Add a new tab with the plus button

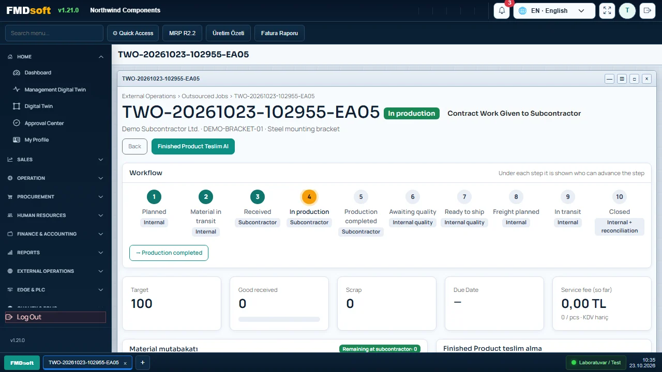tap(143, 363)
